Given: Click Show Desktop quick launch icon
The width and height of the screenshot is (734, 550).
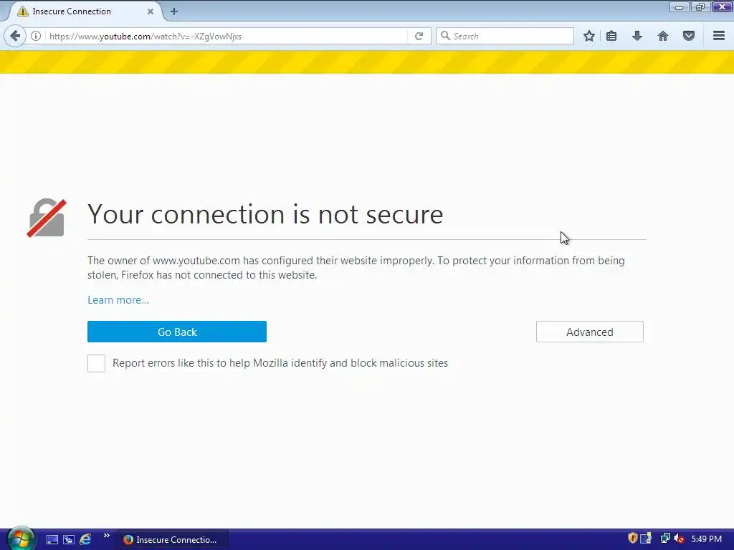Looking at the screenshot, I should click(x=52, y=540).
